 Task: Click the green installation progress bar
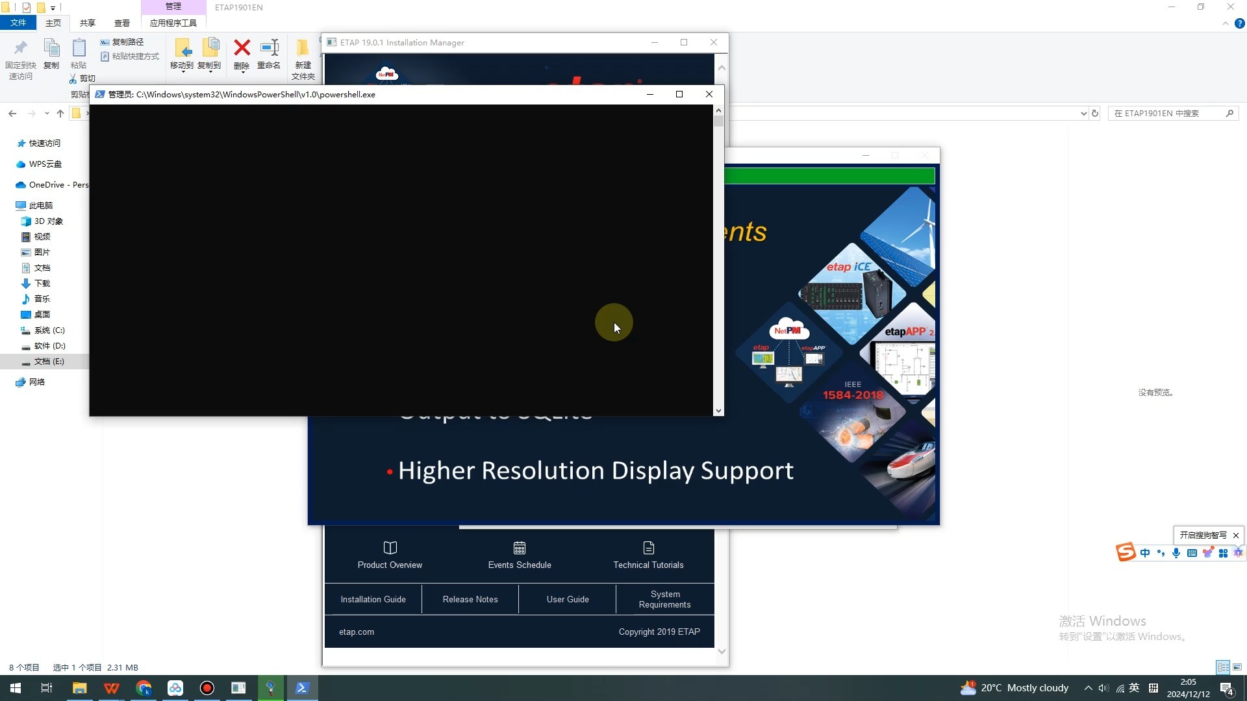pos(830,175)
